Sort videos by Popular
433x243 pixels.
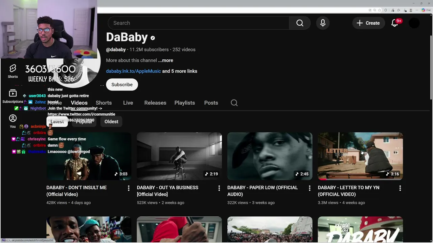click(84, 122)
